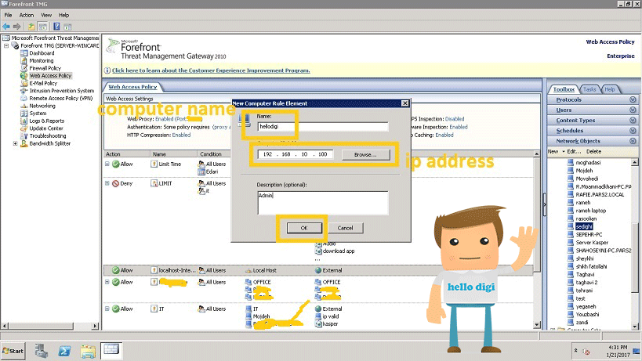
Task: Collapse the Forefront TMG server node
Action: point(6,45)
